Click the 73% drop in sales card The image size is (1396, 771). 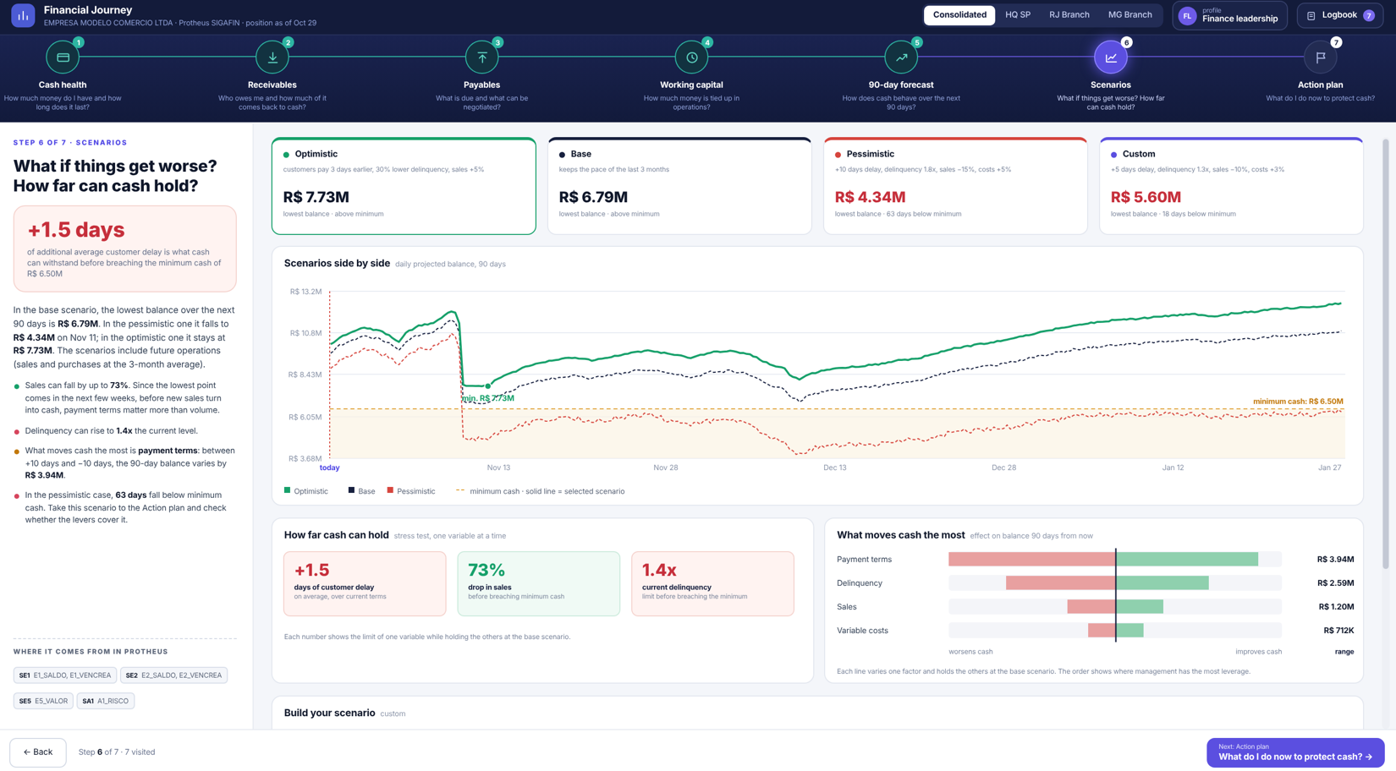click(x=539, y=584)
